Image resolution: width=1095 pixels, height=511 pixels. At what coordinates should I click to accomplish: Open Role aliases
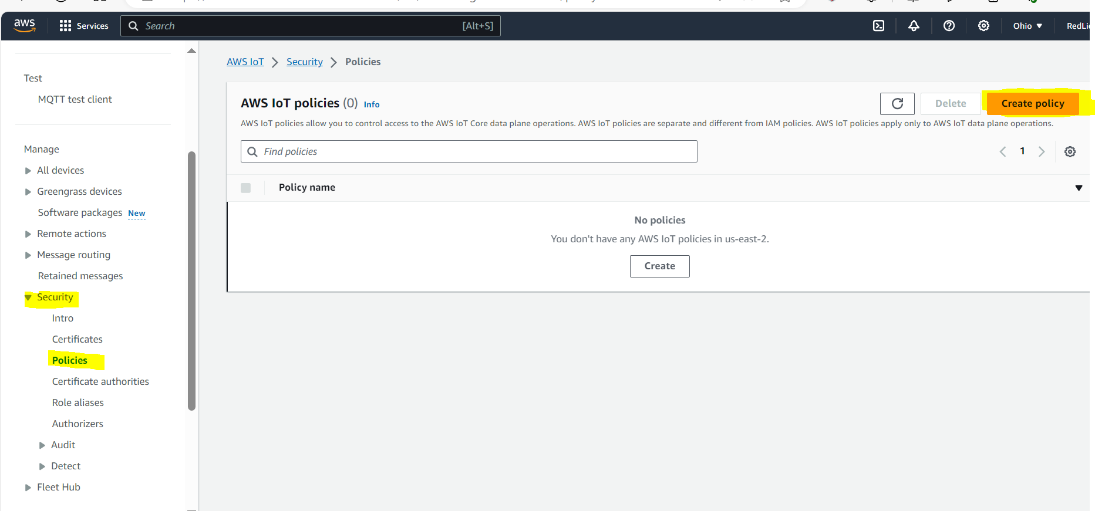[78, 402]
